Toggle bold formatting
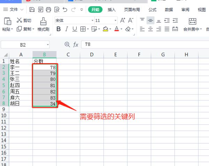The height and width of the screenshot is (166, 209). tap(59, 29)
